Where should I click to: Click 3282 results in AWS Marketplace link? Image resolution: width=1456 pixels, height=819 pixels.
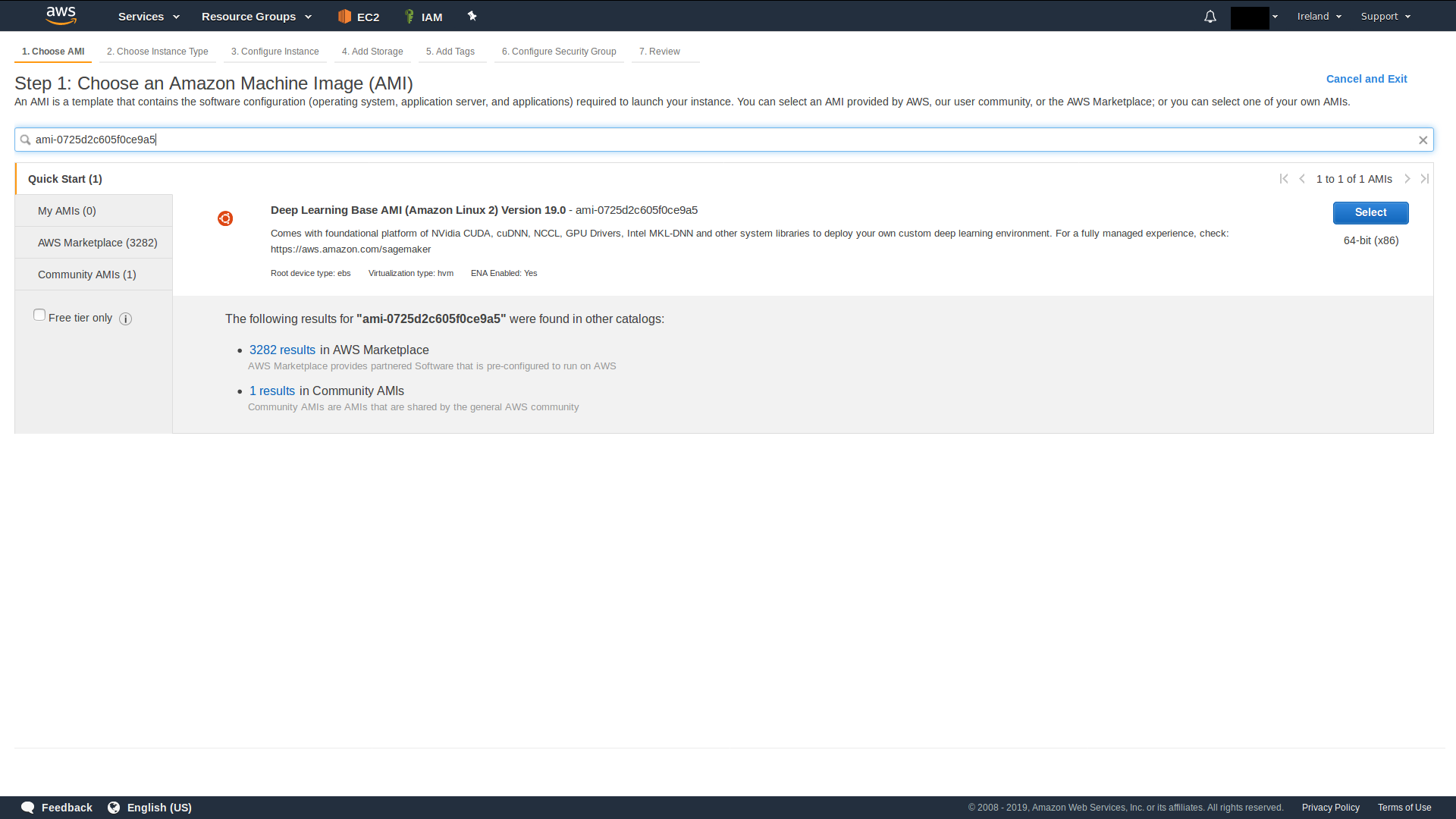tap(281, 349)
